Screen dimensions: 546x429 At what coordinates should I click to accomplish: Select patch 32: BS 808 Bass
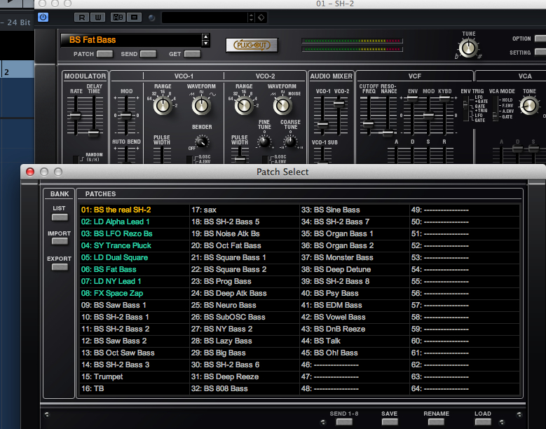pos(245,388)
